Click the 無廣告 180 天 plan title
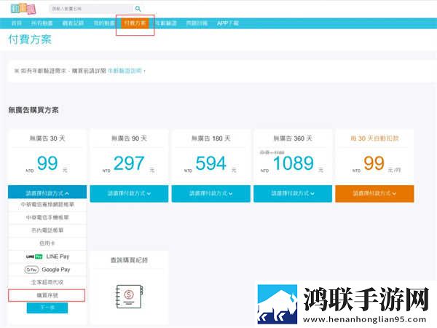This screenshot has height=328, width=437. coord(211,138)
